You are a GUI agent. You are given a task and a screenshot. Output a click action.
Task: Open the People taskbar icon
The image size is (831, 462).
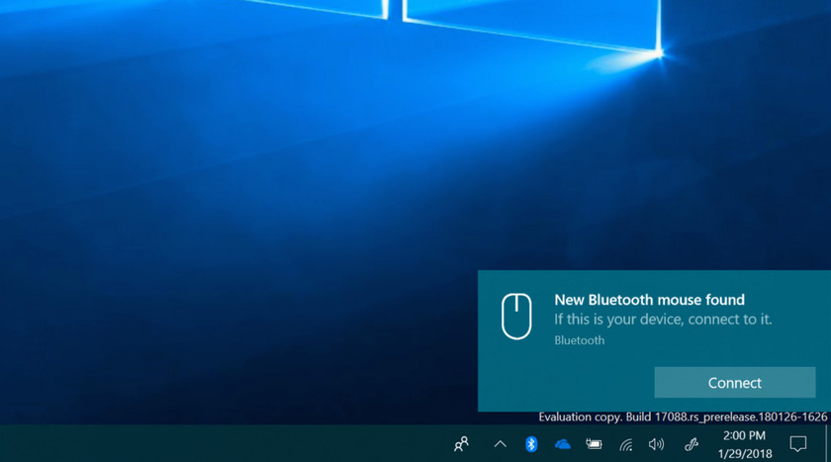[461, 444]
